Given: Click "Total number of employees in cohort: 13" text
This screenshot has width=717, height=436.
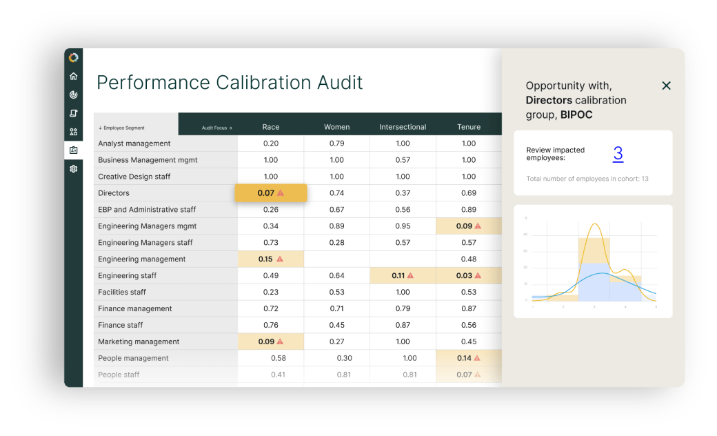Looking at the screenshot, I should point(587,179).
